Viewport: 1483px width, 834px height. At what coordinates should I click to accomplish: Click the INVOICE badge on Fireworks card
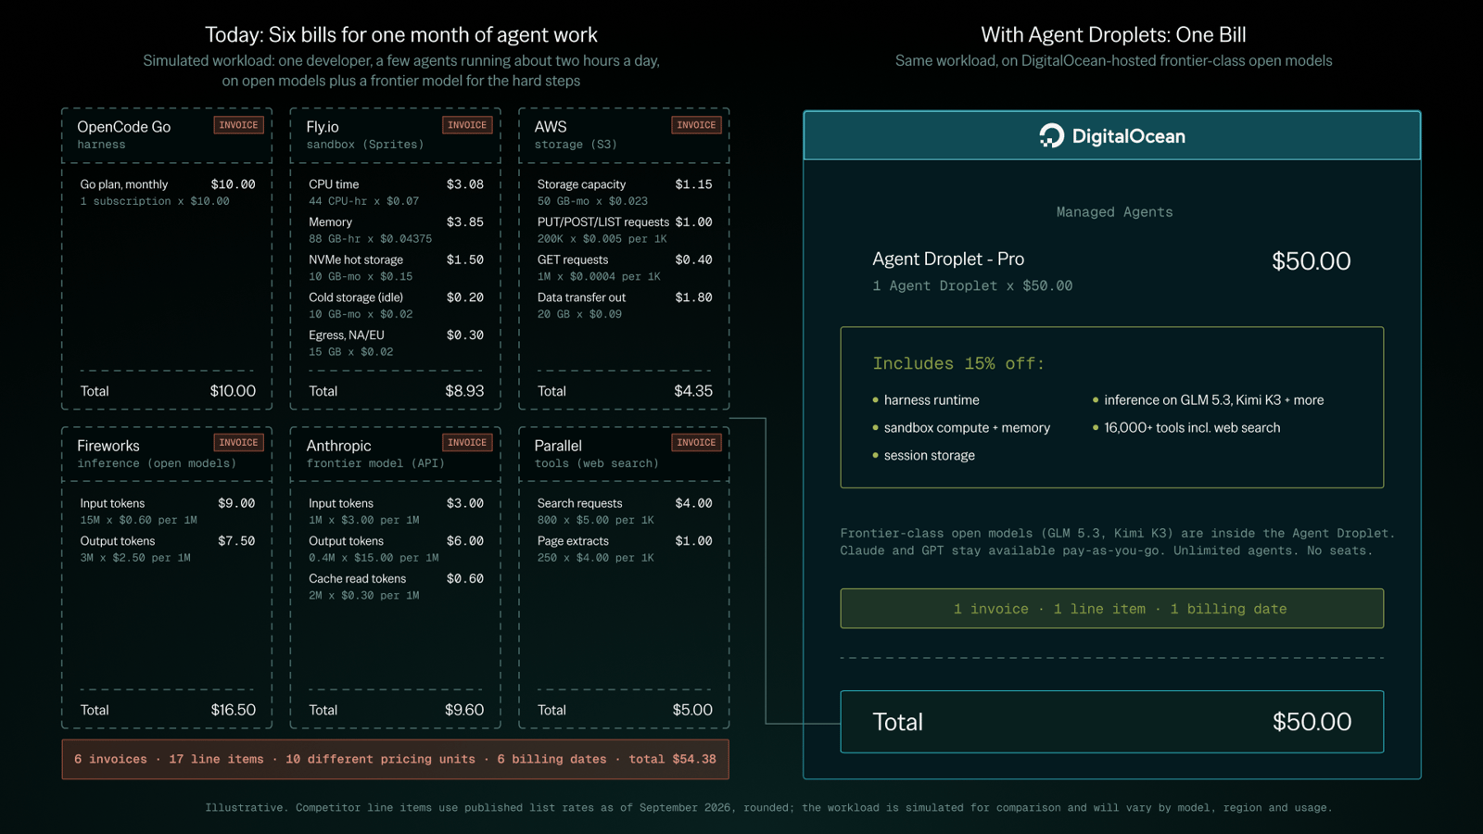(x=238, y=443)
